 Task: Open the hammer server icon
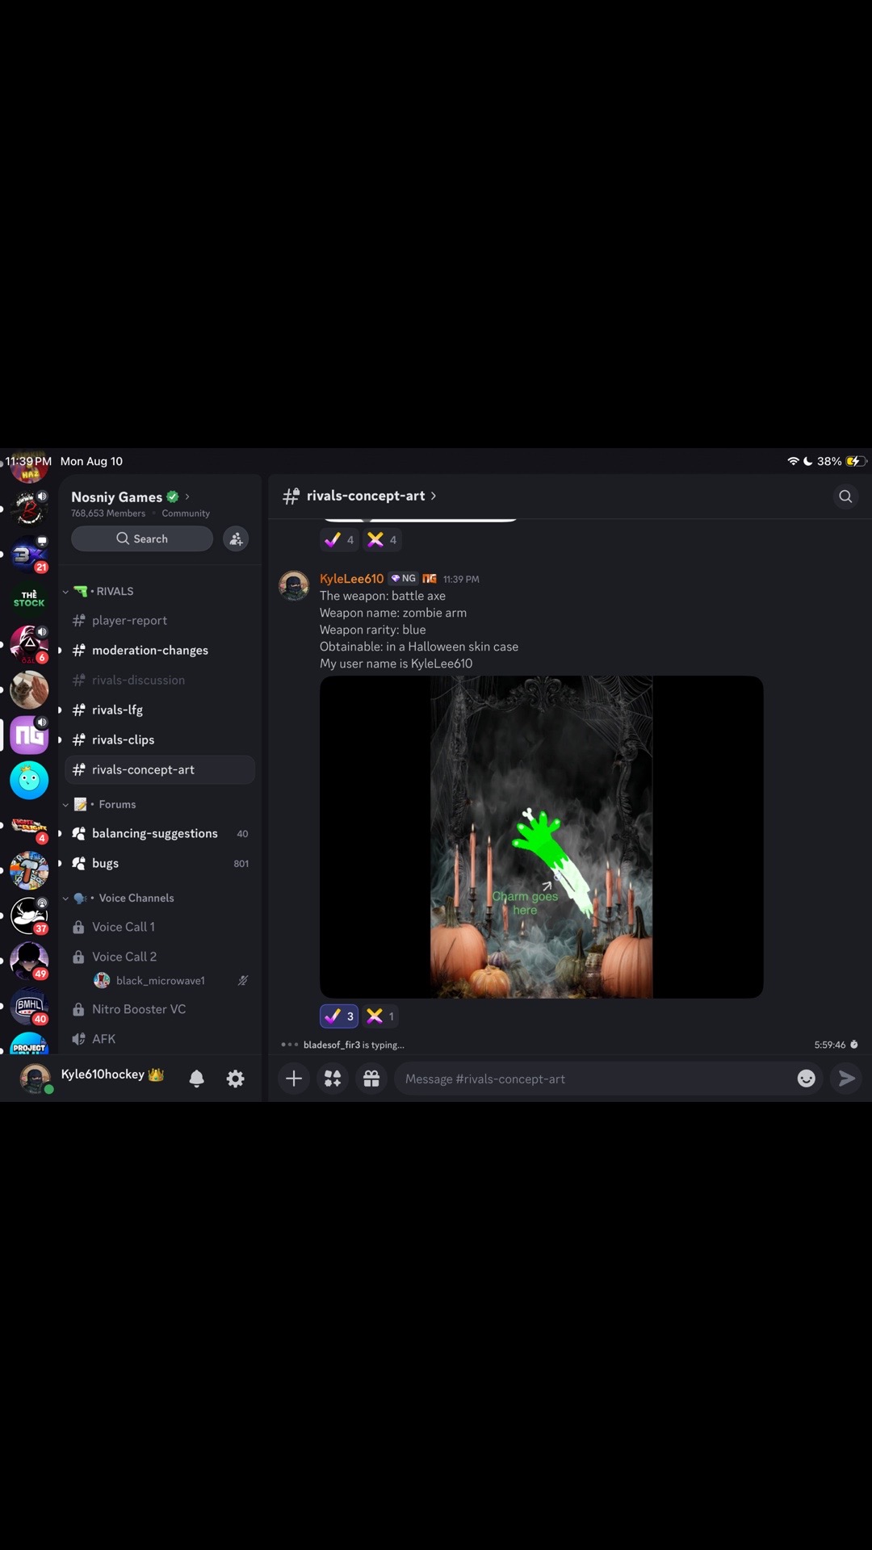[29, 870]
